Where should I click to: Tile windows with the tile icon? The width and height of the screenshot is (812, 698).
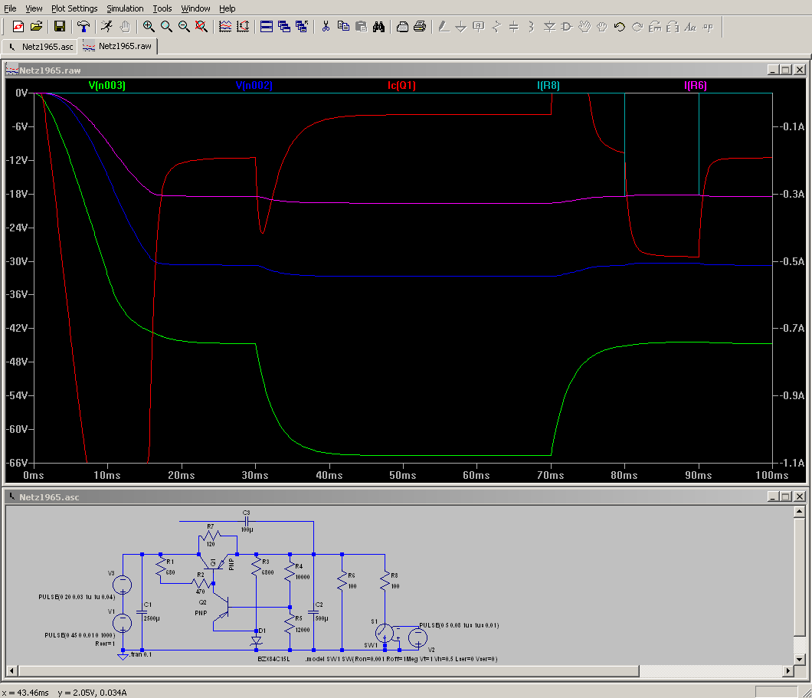pos(267,26)
